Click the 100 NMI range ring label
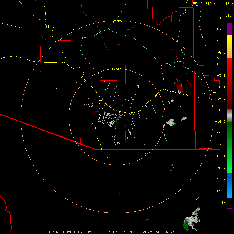The height and width of the screenshot is (234, 234). coord(117,21)
